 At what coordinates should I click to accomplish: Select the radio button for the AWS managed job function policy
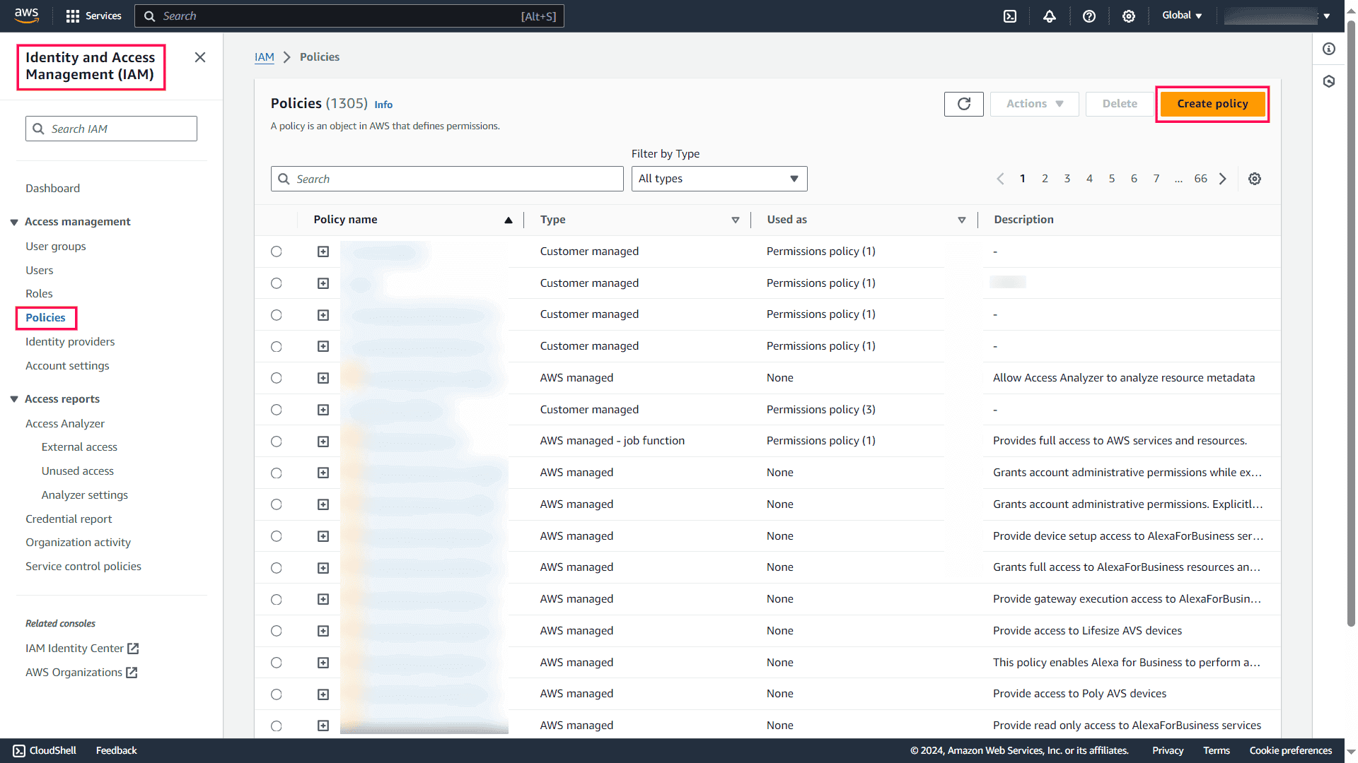(276, 441)
